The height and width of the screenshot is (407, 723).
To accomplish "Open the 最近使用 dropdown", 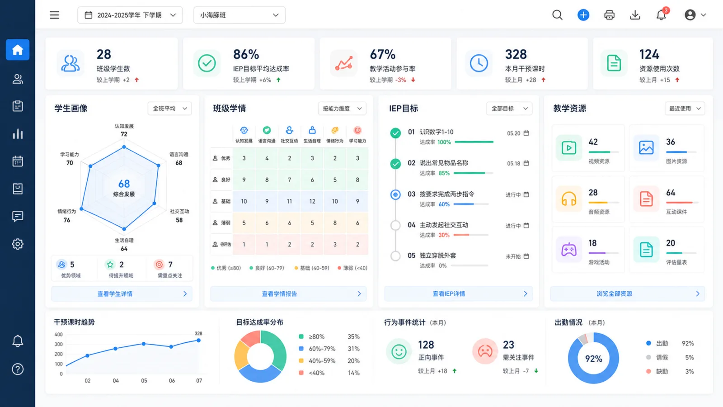I will (685, 109).
